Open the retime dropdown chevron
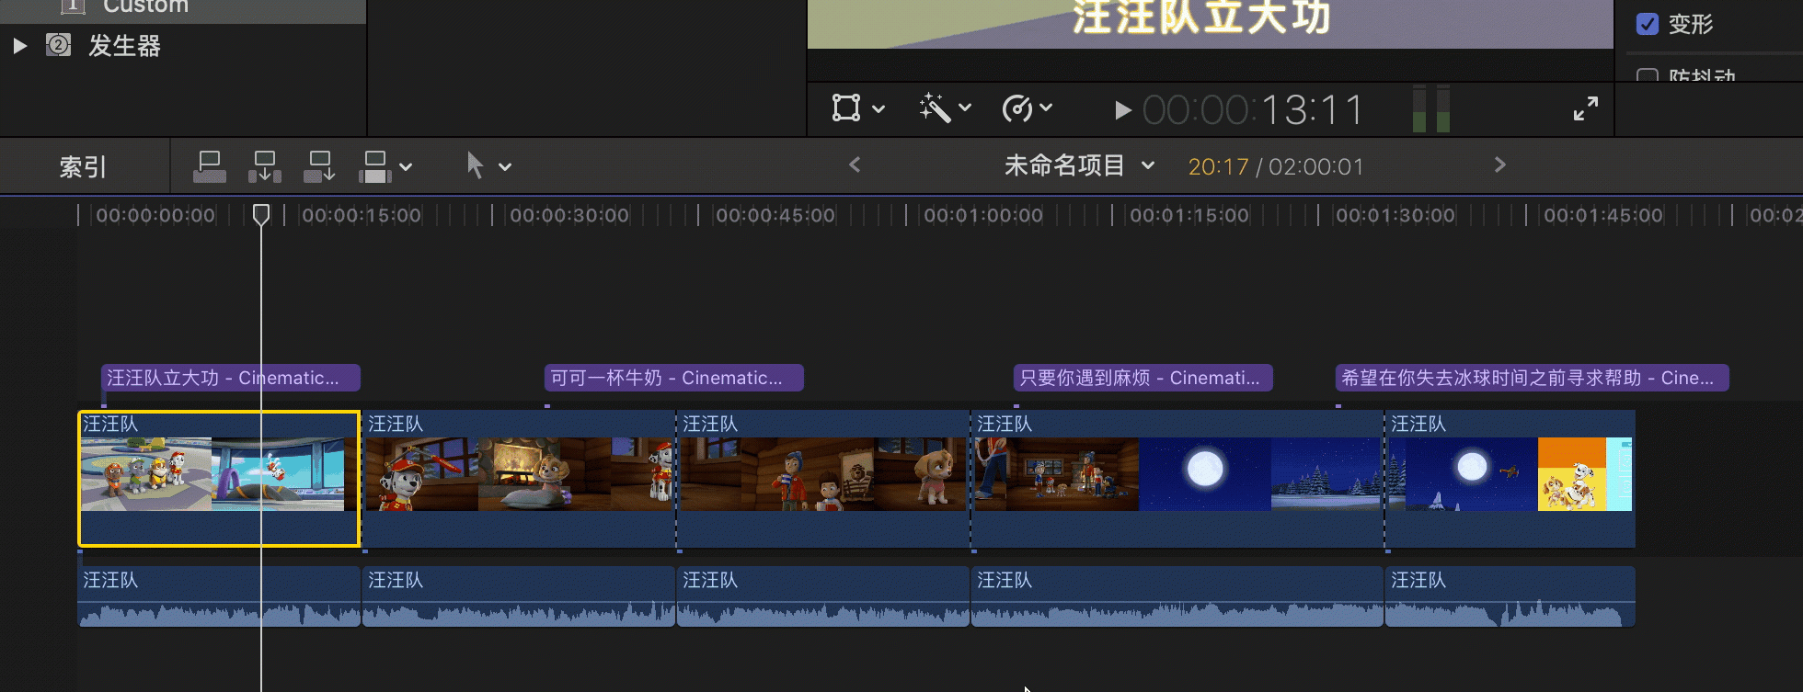The height and width of the screenshot is (692, 1803). pos(1046,108)
